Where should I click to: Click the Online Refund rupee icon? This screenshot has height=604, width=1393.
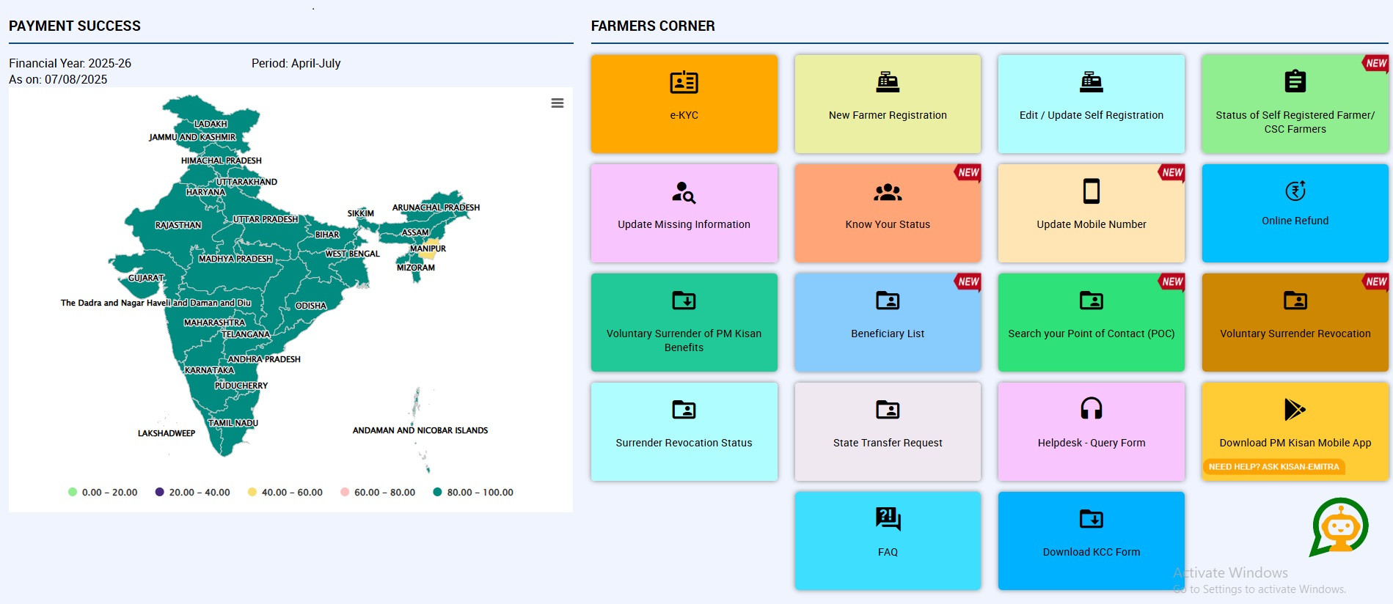(1295, 191)
